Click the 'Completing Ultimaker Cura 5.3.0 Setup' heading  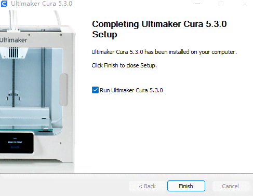159,29
